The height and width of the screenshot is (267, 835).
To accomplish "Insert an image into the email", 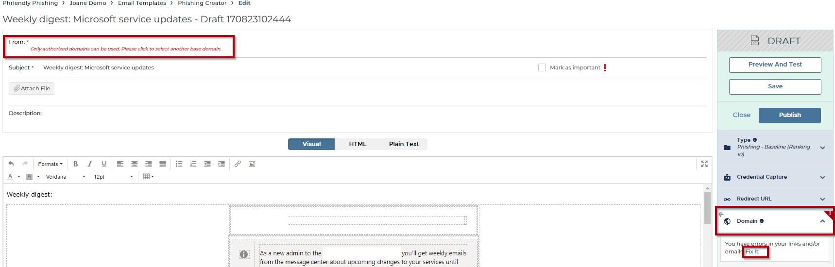I will (252, 164).
